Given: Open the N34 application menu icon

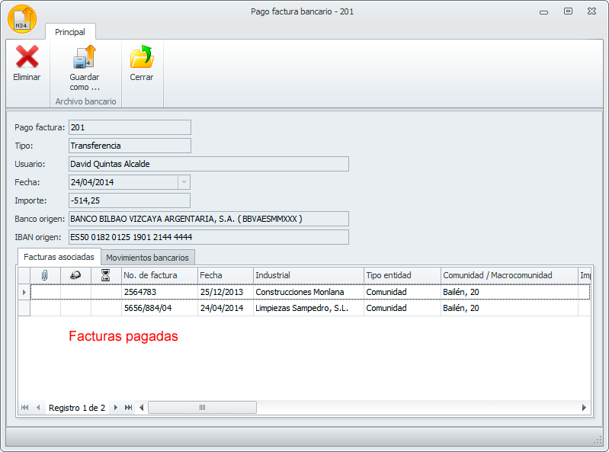Looking at the screenshot, I should 22,19.
